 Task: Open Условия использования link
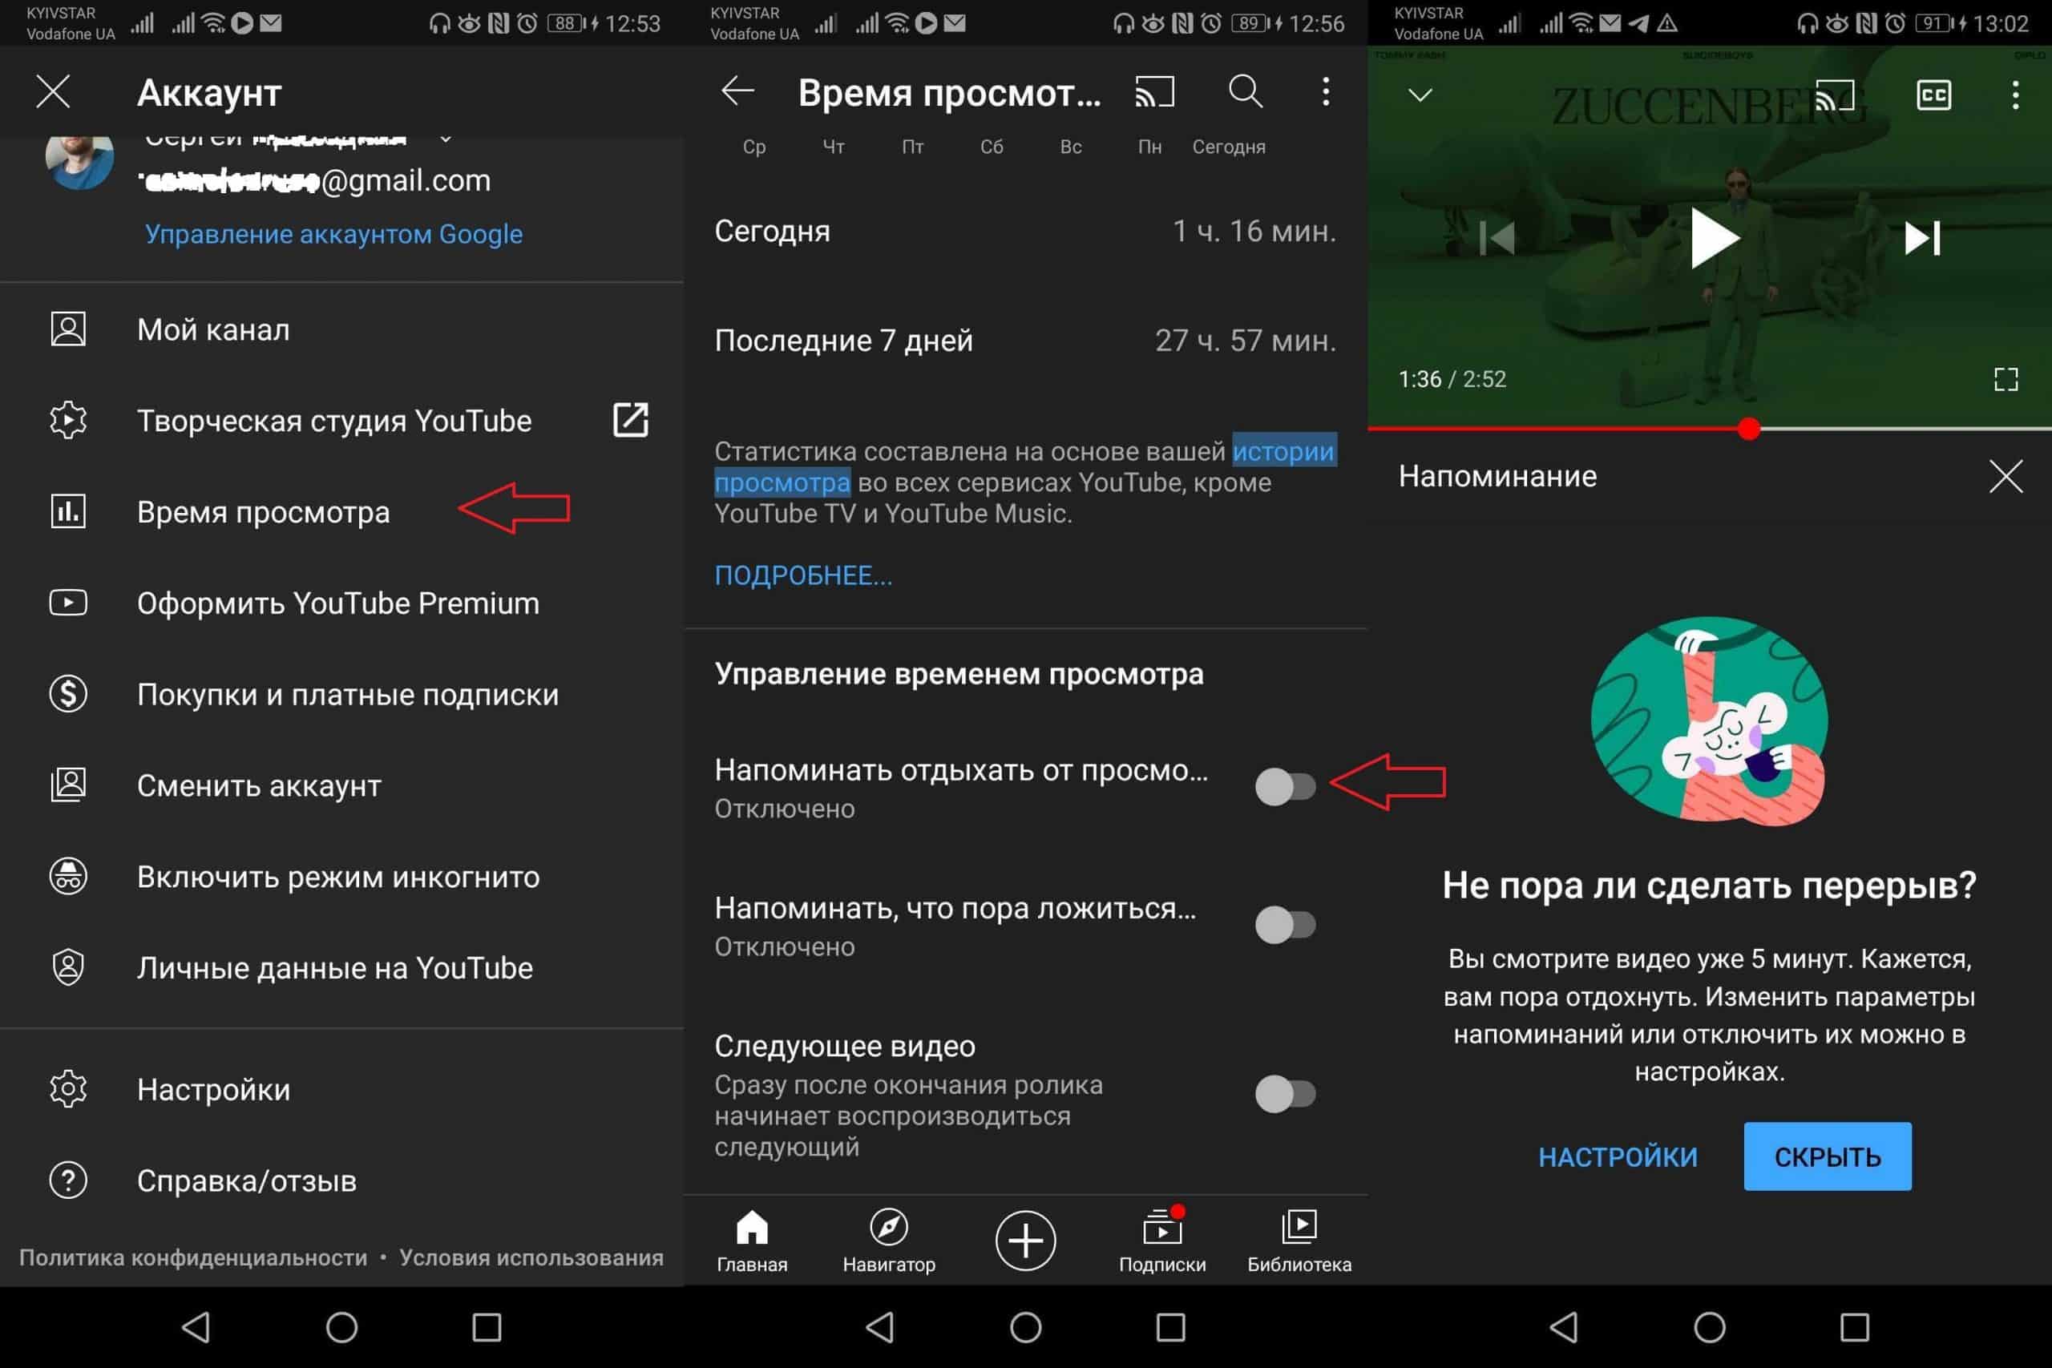tap(531, 1257)
